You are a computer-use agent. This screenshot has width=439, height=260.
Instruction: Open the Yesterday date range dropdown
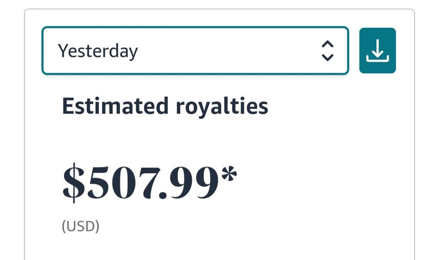pyautogui.click(x=195, y=50)
